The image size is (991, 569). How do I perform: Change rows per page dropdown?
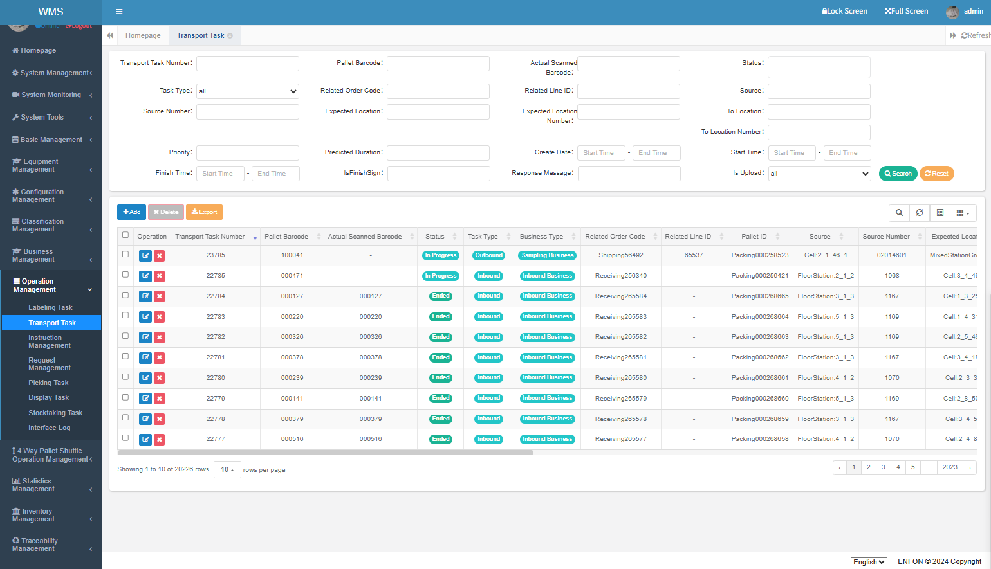click(227, 469)
